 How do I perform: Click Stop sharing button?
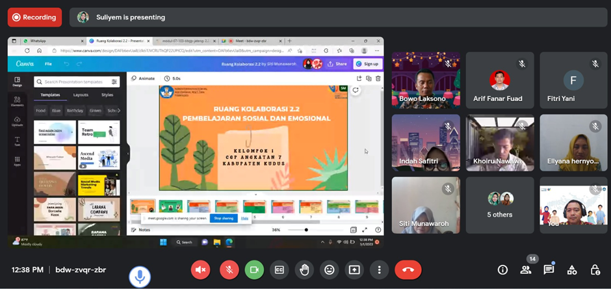click(x=224, y=219)
